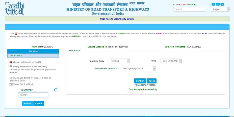234x117 pixels.
Task: Click the Mandatory Fields note
Action: pos(145,85)
